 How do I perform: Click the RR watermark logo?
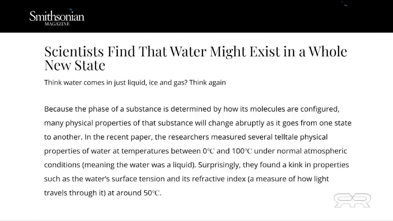(x=352, y=200)
